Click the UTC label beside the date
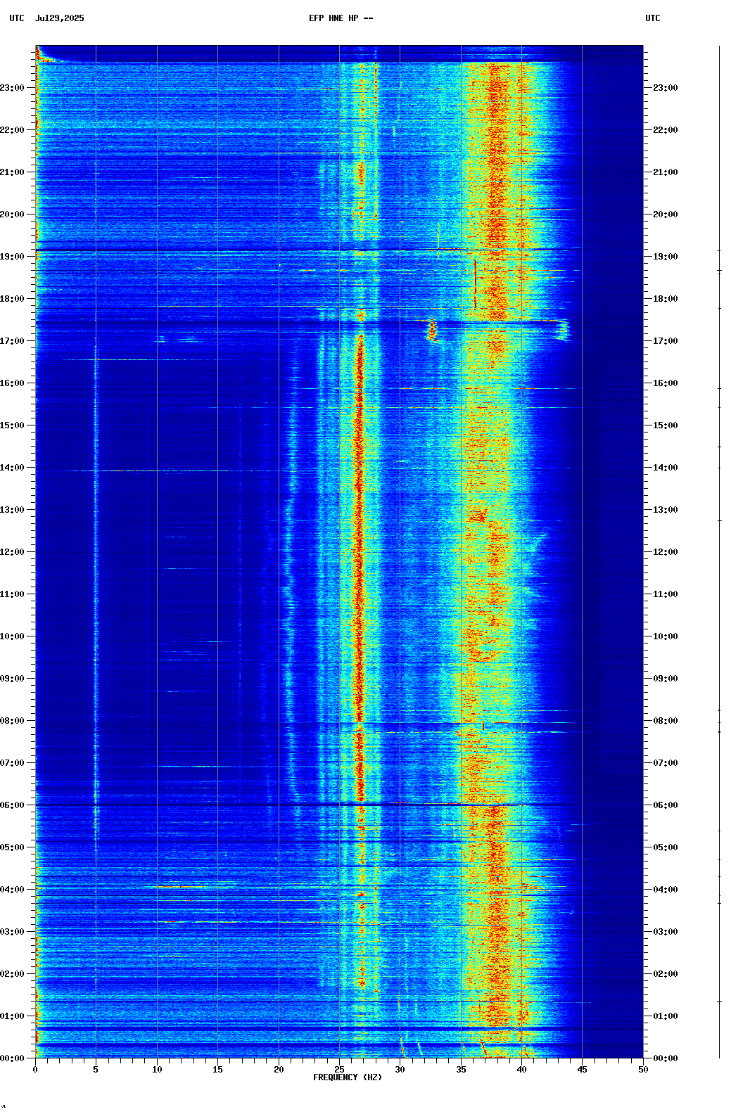This screenshot has width=750, height=1114. (x=17, y=18)
